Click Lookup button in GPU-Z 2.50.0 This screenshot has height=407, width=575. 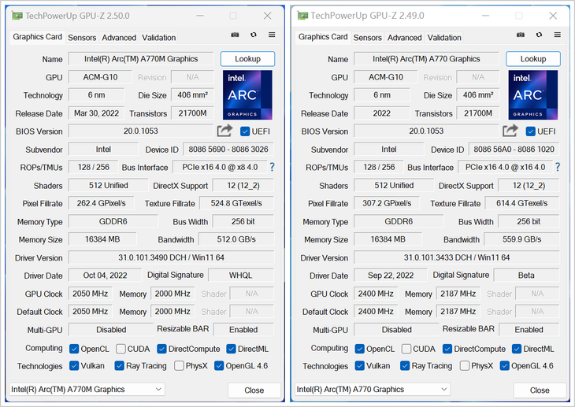pyautogui.click(x=247, y=59)
